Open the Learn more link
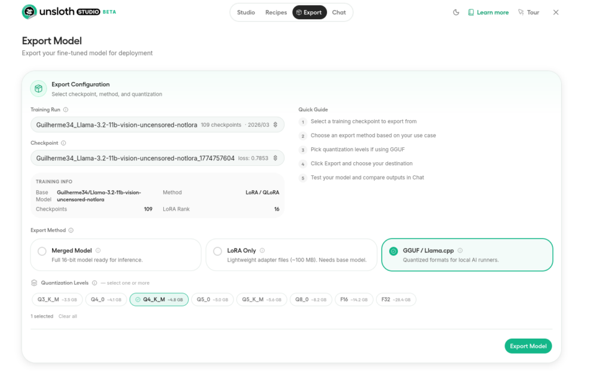Image resolution: width=612 pixels, height=371 pixels. click(488, 13)
